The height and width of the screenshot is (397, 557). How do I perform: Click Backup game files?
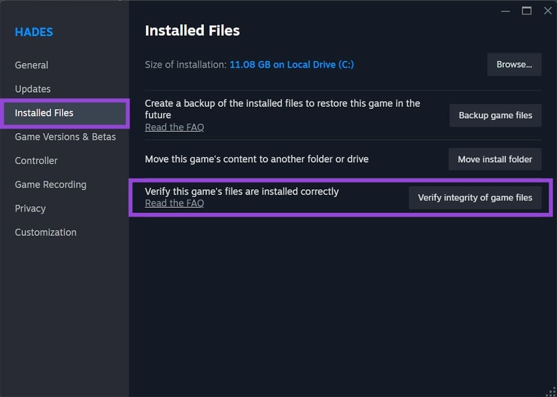(495, 115)
